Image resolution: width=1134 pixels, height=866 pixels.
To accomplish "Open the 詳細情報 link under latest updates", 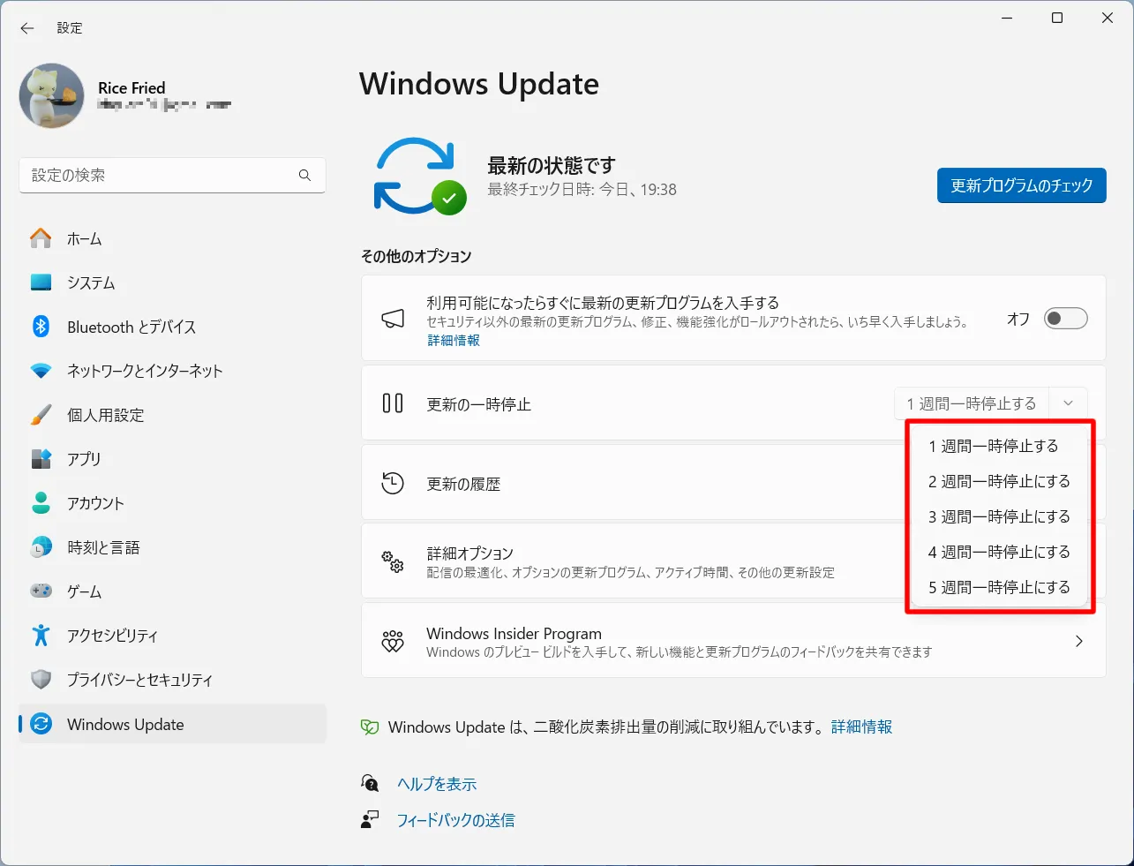I will point(454,341).
